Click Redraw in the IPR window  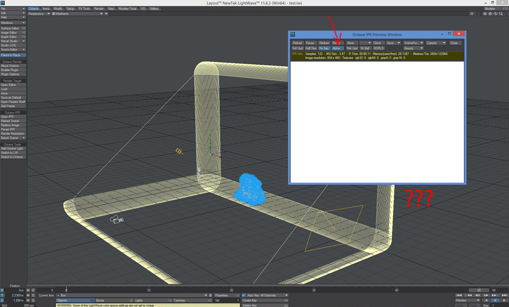(x=324, y=43)
